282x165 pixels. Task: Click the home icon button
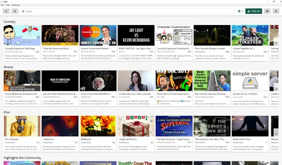point(15,11)
